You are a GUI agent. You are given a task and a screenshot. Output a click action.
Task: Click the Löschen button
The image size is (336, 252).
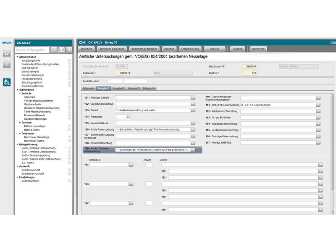click(x=237, y=49)
